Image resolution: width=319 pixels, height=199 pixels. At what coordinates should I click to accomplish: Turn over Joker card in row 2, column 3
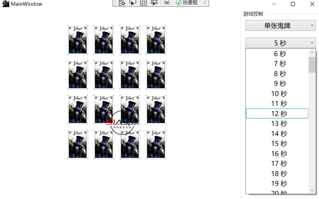[130, 75]
